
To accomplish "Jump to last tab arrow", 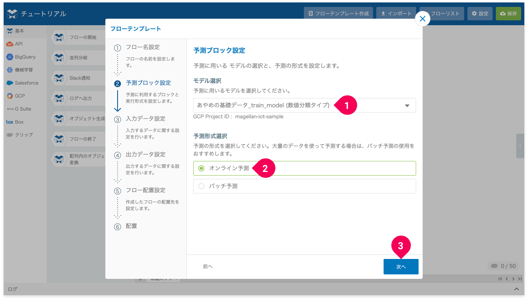I will click(x=520, y=279).
